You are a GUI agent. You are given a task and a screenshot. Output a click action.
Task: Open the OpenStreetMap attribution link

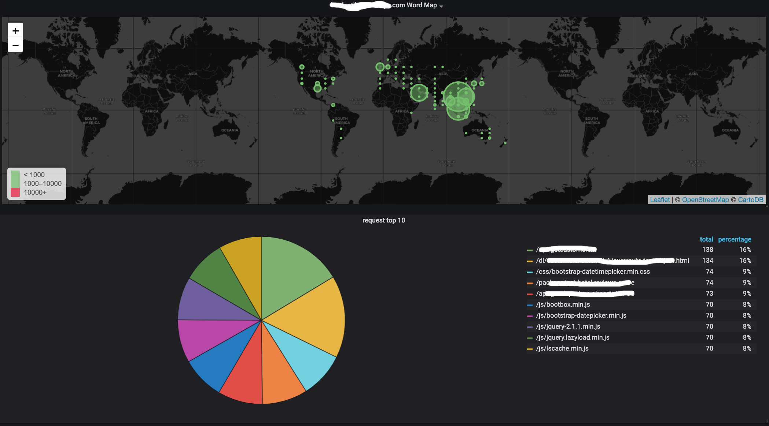click(705, 200)
